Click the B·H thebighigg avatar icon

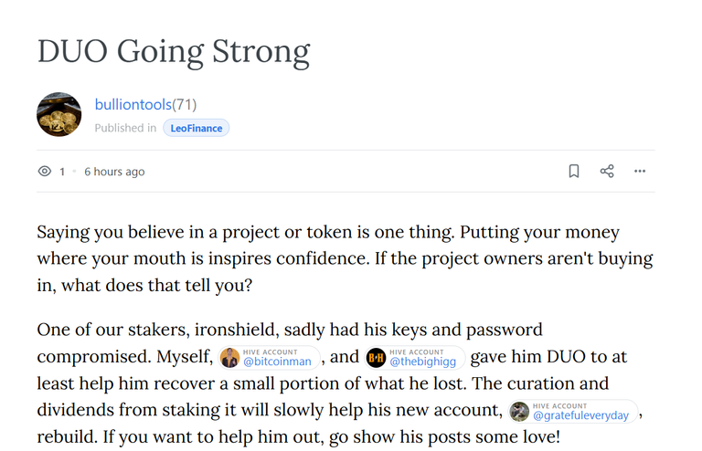coord(376,358)
